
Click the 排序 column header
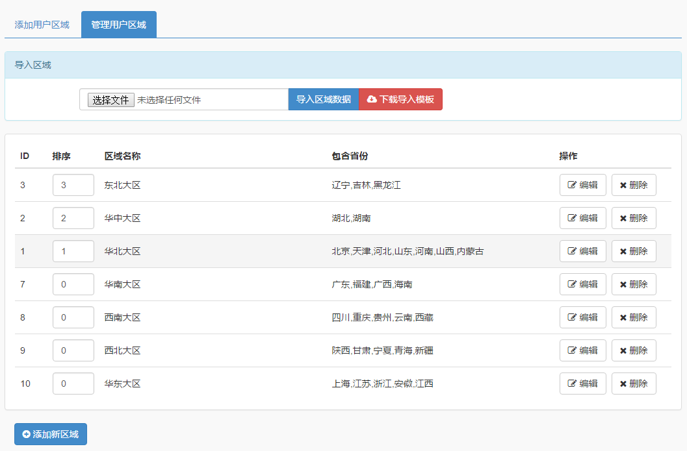click(x=61, y=156)
